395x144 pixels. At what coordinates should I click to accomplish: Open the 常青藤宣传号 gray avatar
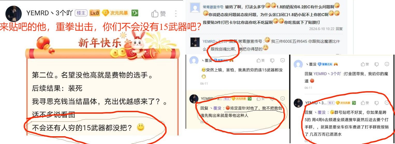(195, 8)
